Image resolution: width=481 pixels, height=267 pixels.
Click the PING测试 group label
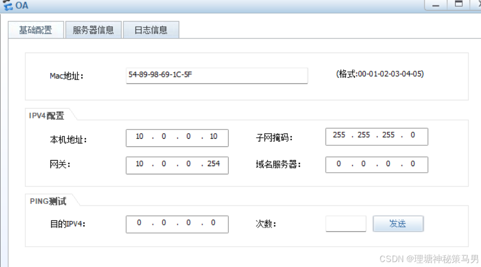48,201
